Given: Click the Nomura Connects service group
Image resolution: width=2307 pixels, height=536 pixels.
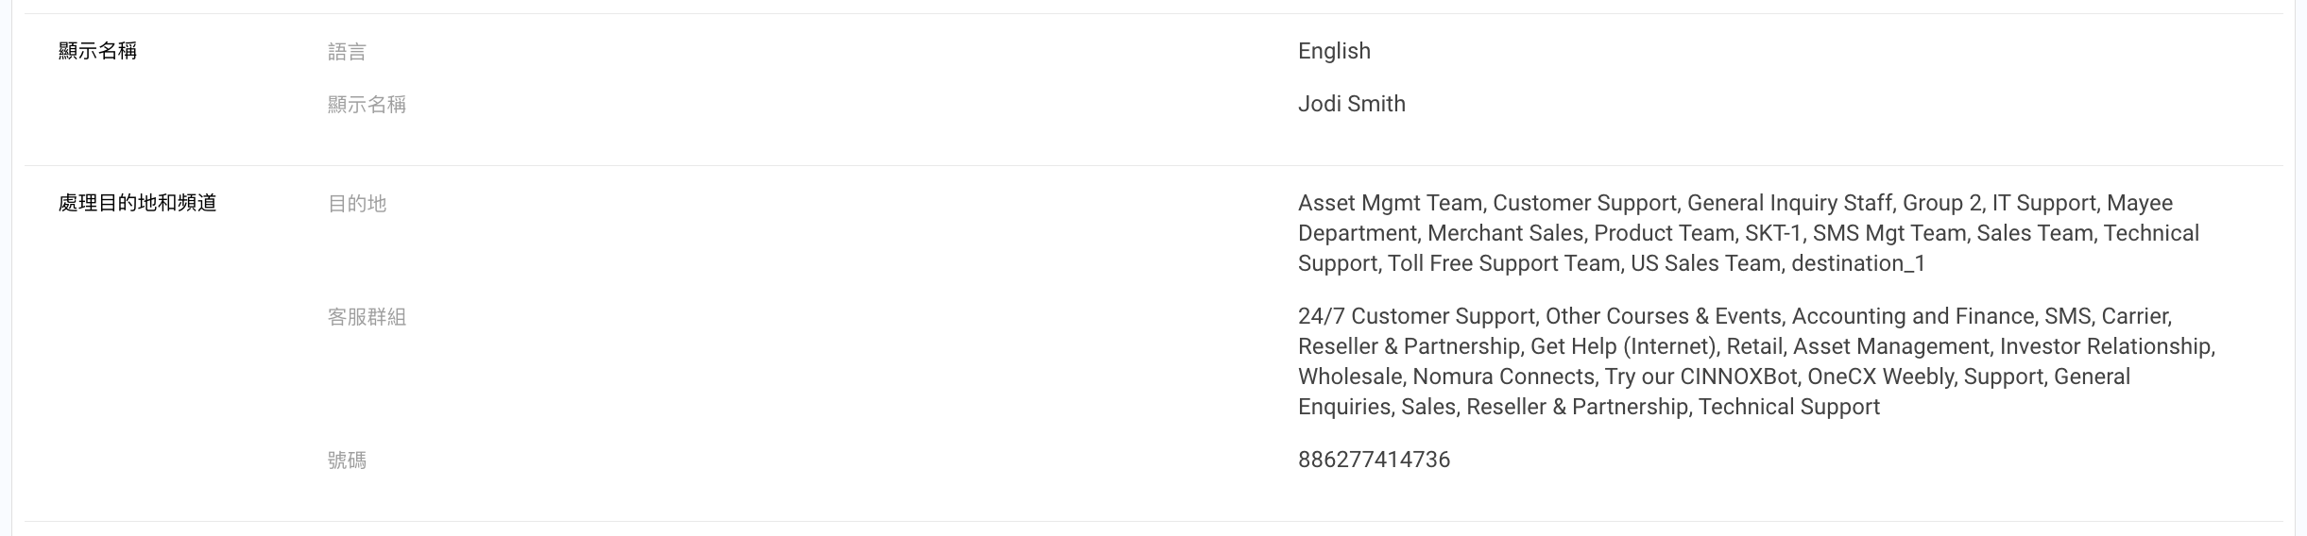Looking at the screenshot, I should [1503, 377].
